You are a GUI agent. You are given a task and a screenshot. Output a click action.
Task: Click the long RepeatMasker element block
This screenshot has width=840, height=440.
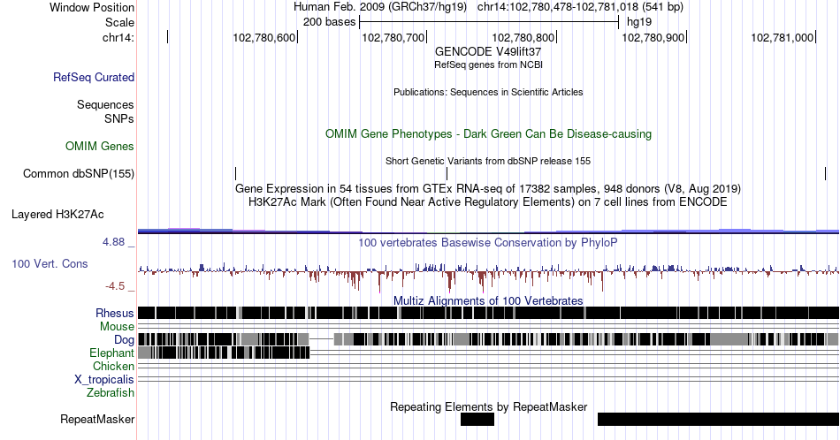point(718,419)
